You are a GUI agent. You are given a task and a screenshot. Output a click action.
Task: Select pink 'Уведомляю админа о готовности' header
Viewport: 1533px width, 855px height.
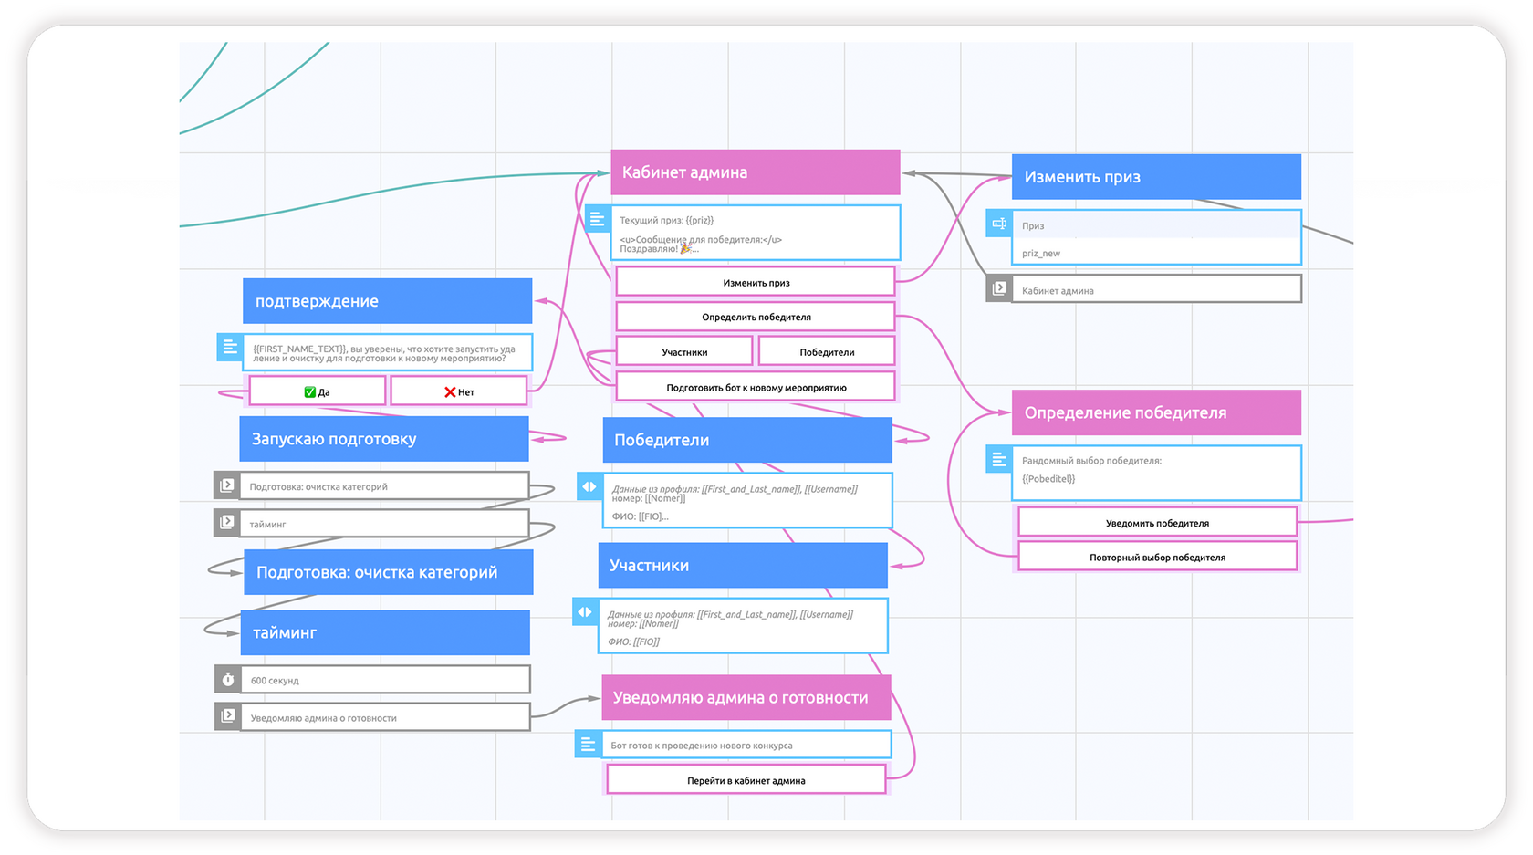coord(746,697)
